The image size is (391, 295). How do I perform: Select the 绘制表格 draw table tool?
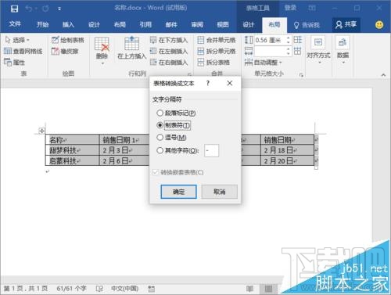pyautogui.click(x=68, y=40)
